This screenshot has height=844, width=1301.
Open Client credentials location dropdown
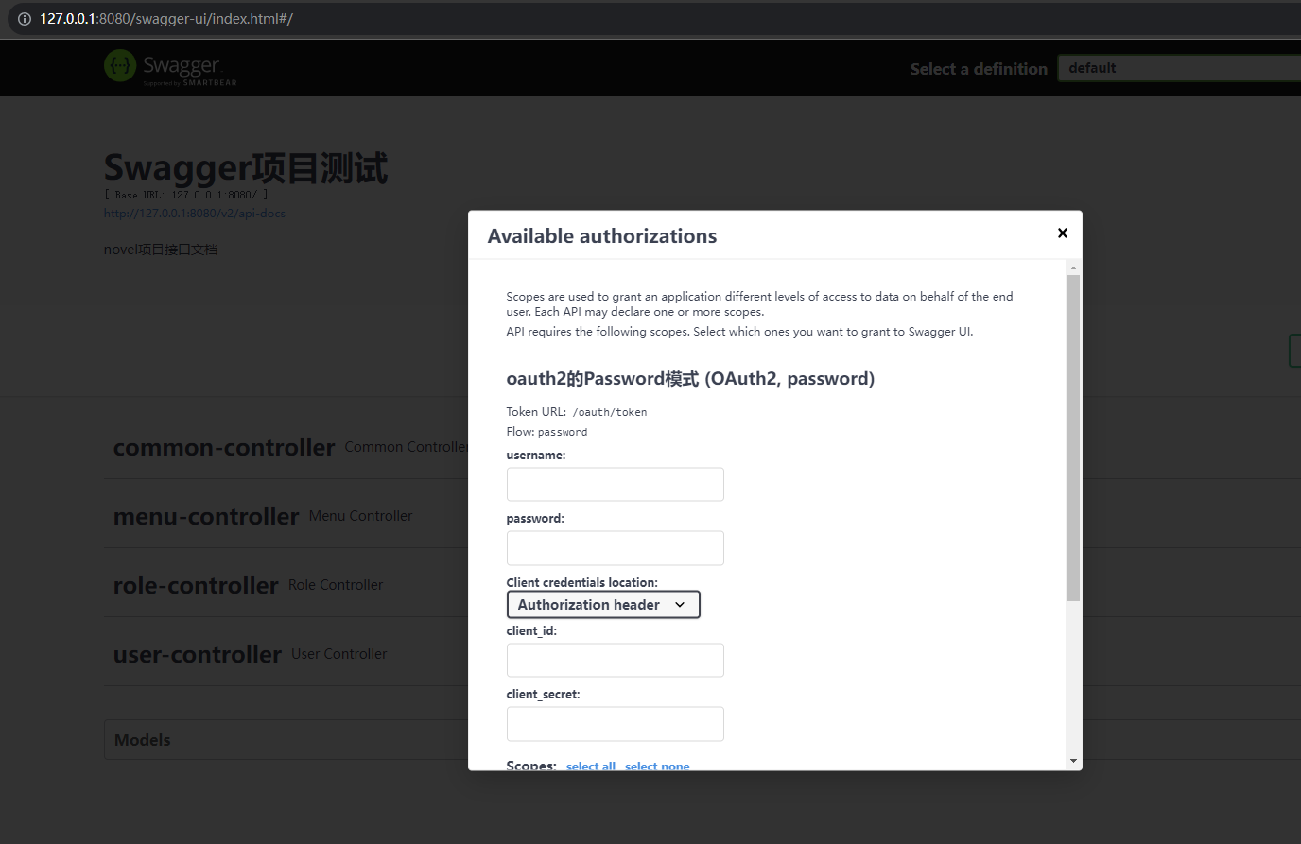(603, 605)
